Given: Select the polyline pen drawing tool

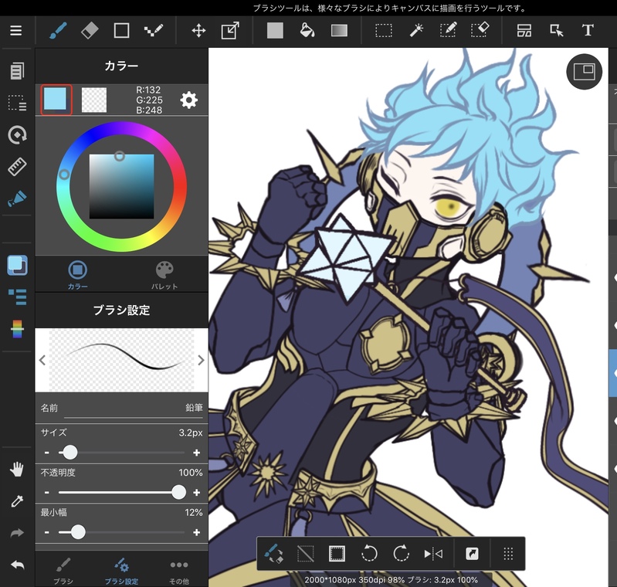Looking at the screenshot, I should tap(154, 30).
